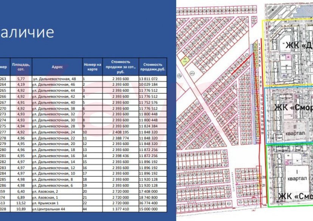Select the "Стоимость продажи за сот." header
Image resolution: width=313 pixels, height=221 pixels.
click(x=121, y=67)
